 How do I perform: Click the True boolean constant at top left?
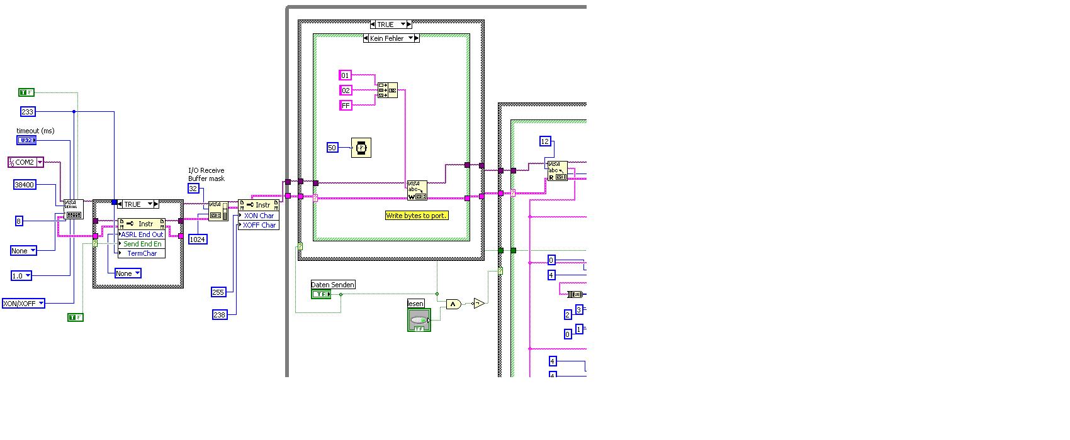point(26,92)
